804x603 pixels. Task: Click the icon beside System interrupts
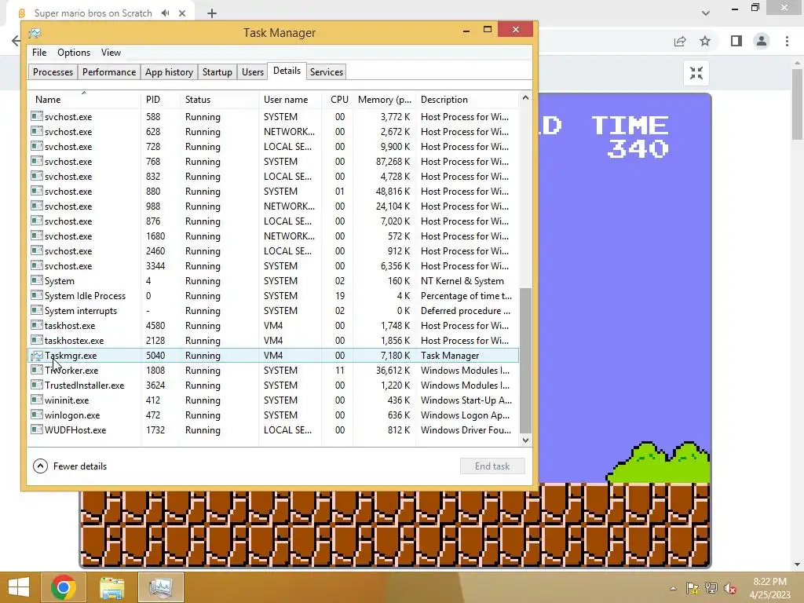click(x=37, y=311)
